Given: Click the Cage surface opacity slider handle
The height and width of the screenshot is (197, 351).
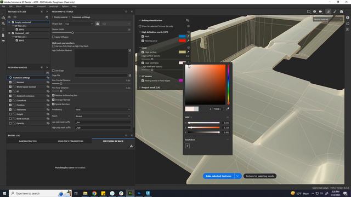Looking at the screenshot, I should tap(152, 59).
